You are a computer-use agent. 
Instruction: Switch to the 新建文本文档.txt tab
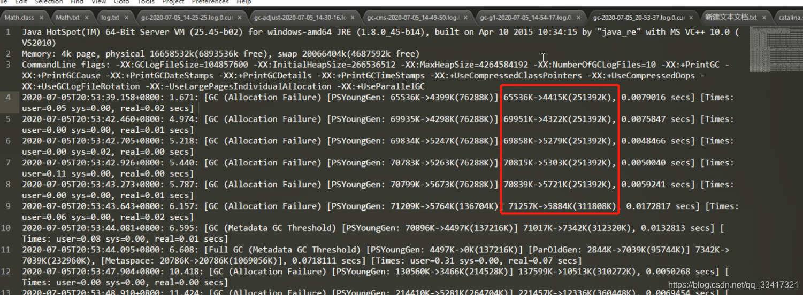pyautogui.click(x=731, y=18)
